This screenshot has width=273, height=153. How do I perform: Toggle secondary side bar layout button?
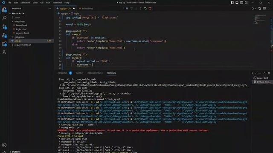pyautogui.click(x=241, y=3)
